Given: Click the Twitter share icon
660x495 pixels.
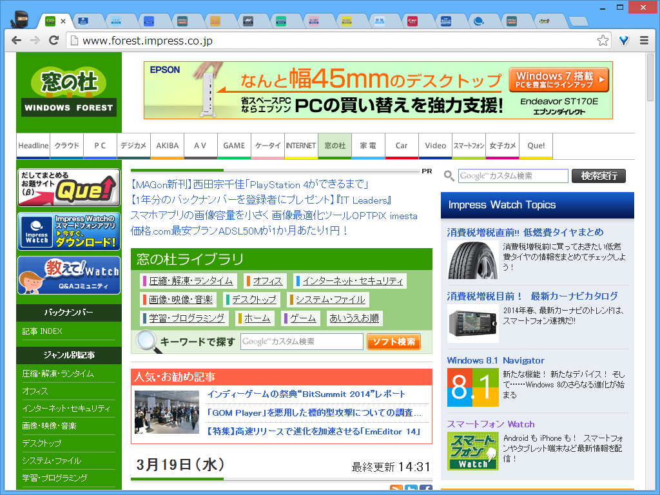Looking at the screenshot, I should (x=411, y=489).
